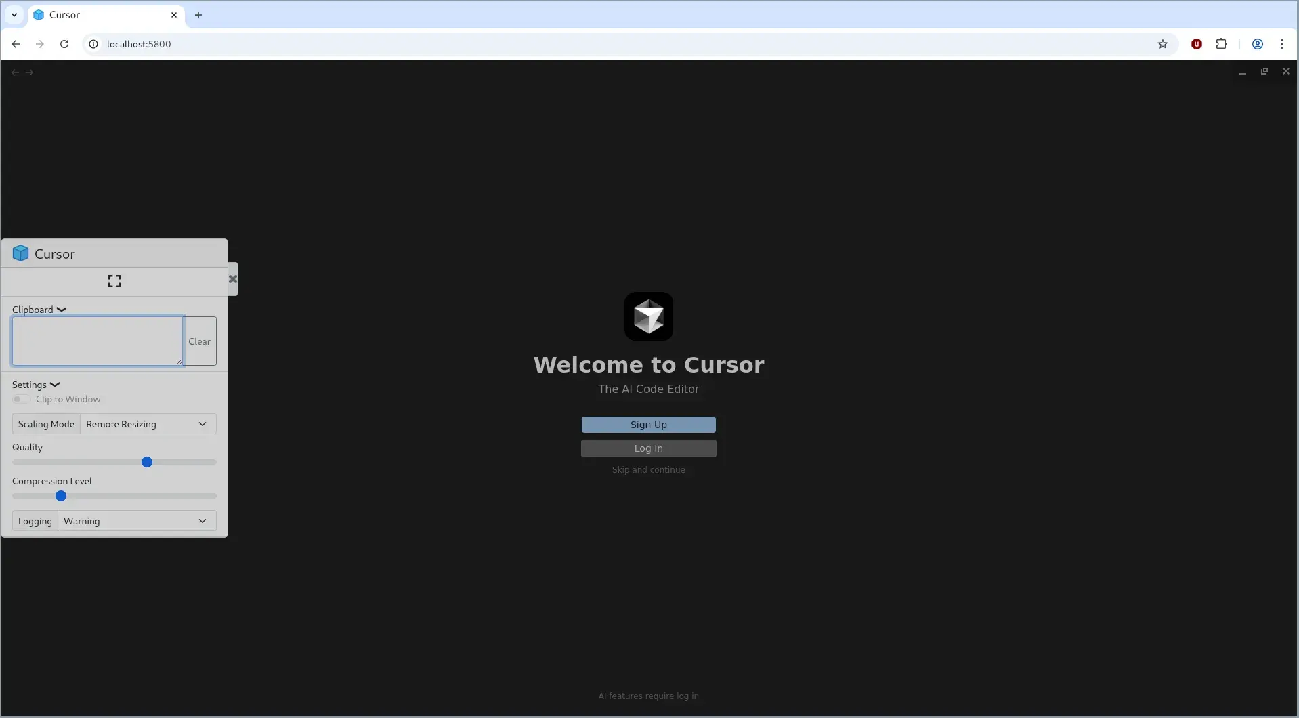Click the Quality slider handle
The height and width of the screenshot is (718, 1299).
tap(147, 462)
